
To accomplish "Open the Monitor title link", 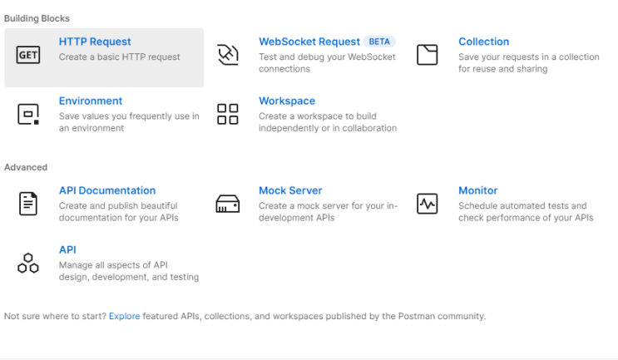I will 477,190.
